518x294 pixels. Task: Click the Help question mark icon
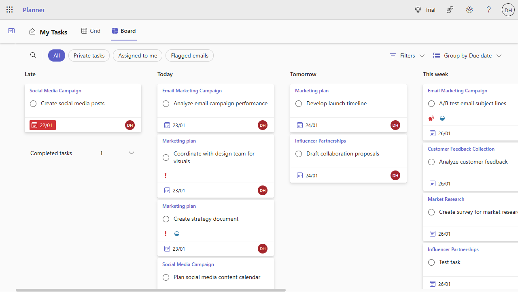(x=489, y=10)
